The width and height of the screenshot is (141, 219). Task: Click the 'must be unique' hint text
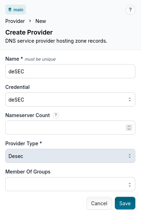tap(40, 59)
